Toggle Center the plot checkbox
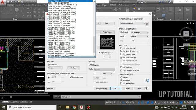196x110 pixels. click(x=71, y=77)
